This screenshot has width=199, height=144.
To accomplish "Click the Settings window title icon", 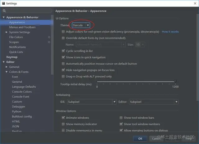I will [x=3, y=3].
